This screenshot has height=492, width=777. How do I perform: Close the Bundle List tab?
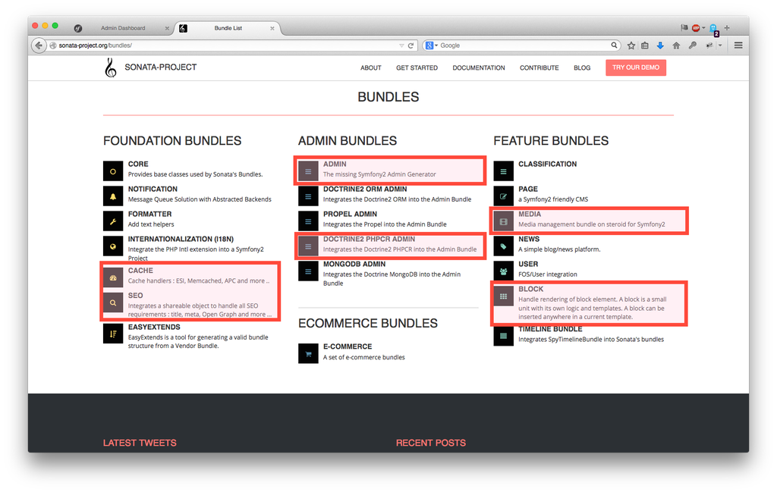[271, 28]
